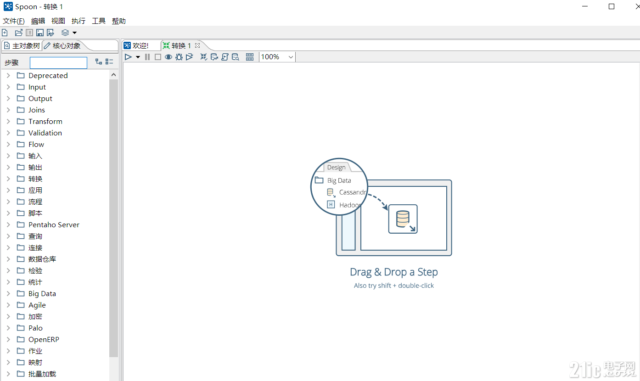This screenshot has height=381, width=640.
Task: Switch to the 核心对象 tab
Action: (x=62, y=45)
